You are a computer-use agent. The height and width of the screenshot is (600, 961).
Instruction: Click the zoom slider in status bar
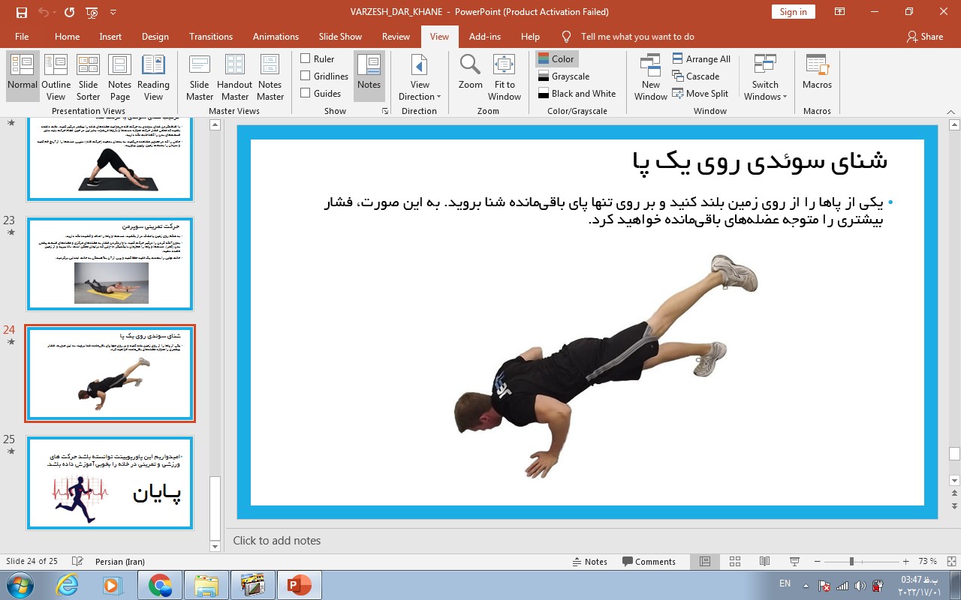click(x=851, y=561)
